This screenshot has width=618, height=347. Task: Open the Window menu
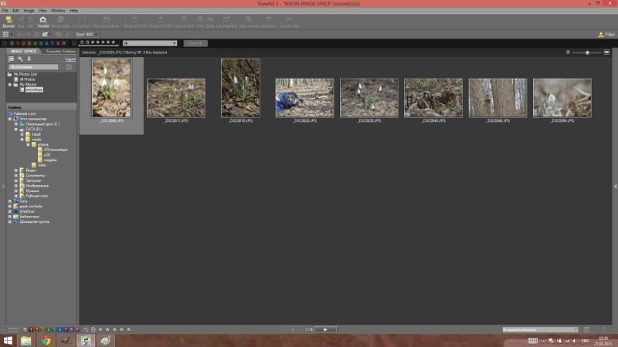tap(58, 11)
